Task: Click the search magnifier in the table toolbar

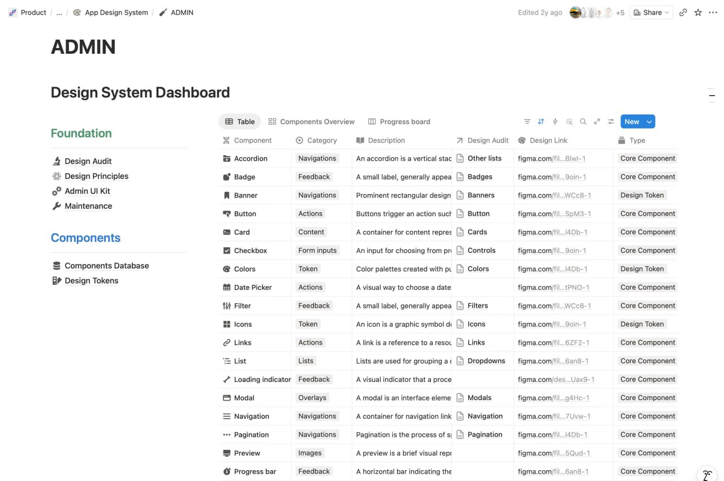Action: point(583,122)
